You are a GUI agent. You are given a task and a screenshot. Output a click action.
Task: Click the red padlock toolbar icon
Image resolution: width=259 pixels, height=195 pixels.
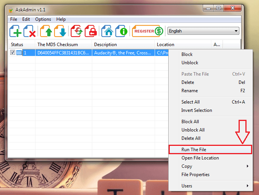(x=91, y=31)
